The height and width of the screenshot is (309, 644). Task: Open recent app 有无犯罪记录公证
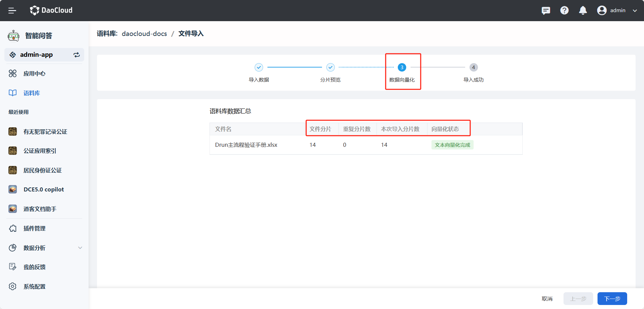(x=45, y=132)
